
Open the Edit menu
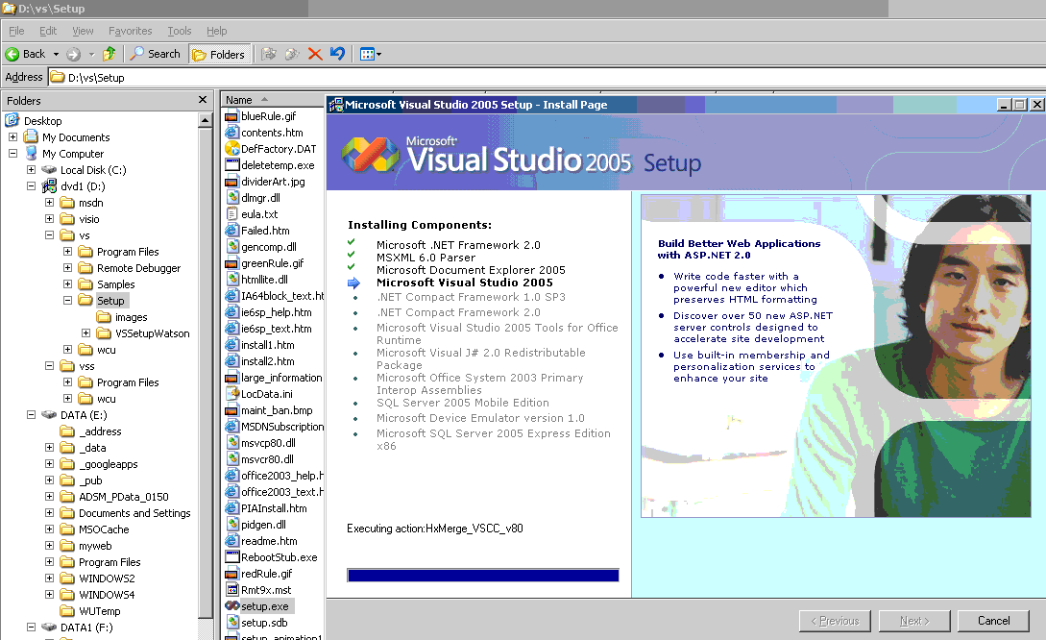pyautogui.click(x=48, y=31)
